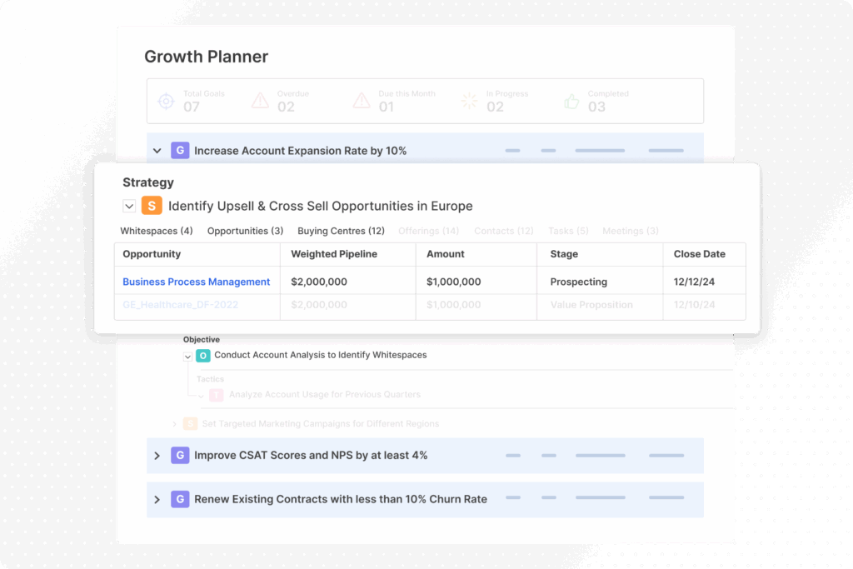Click the Value Proposition stage cell
The height and width of the screenshot is (569, 853).
pos(591,305)
